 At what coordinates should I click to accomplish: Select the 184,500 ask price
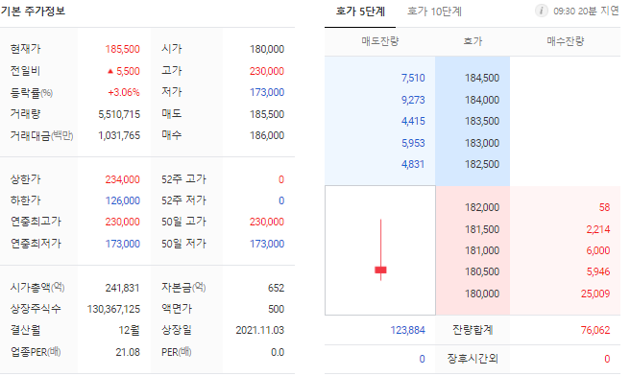pyautogui.click(x=482, y=78)
